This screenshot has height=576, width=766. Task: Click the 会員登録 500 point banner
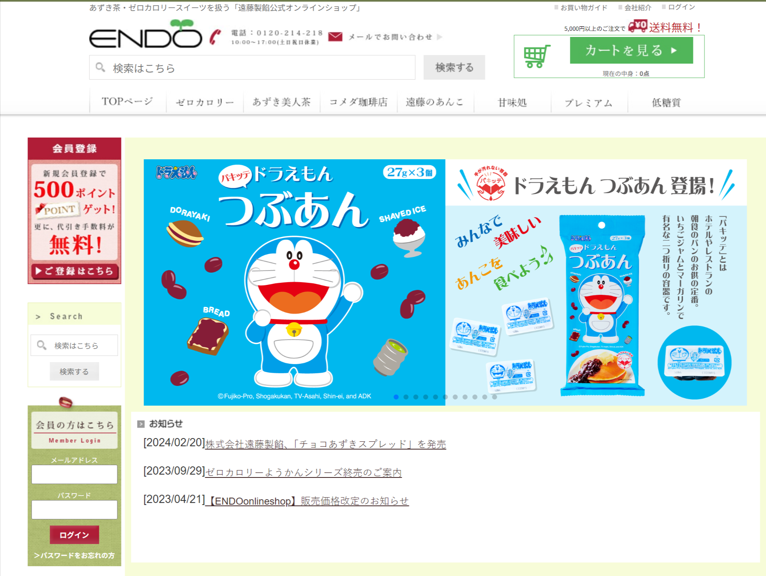point(74,211)
